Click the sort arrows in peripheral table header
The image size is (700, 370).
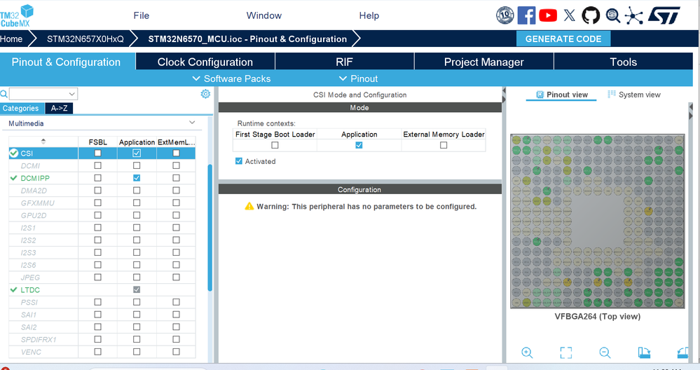pos(43,142)
